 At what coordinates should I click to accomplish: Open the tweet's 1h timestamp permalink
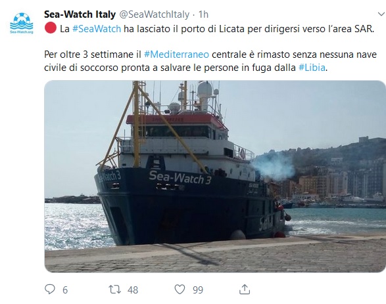203,14
